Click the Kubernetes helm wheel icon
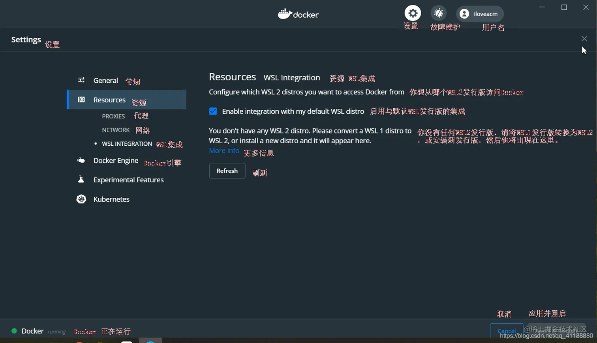This screenshot has height=343, width=597. (81, 199)
